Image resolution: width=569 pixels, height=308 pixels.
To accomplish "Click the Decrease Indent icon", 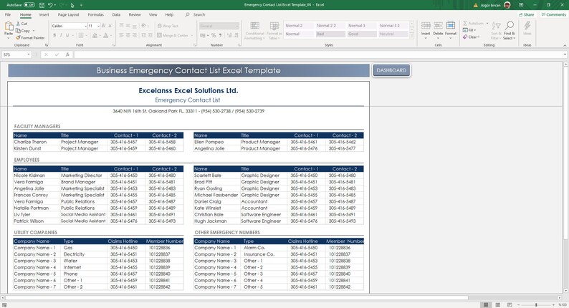I will (x=144, y=36).
